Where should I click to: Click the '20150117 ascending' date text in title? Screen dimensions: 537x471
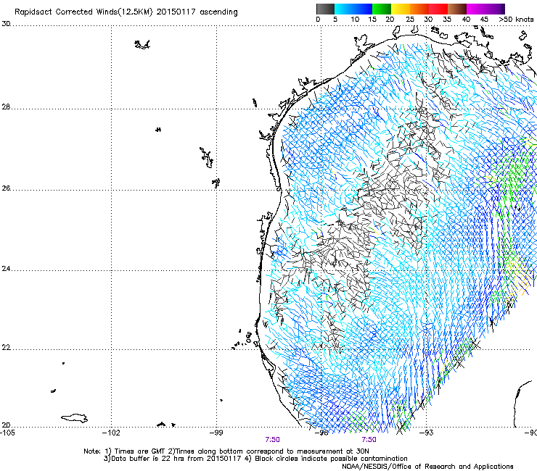pos(197,12)
